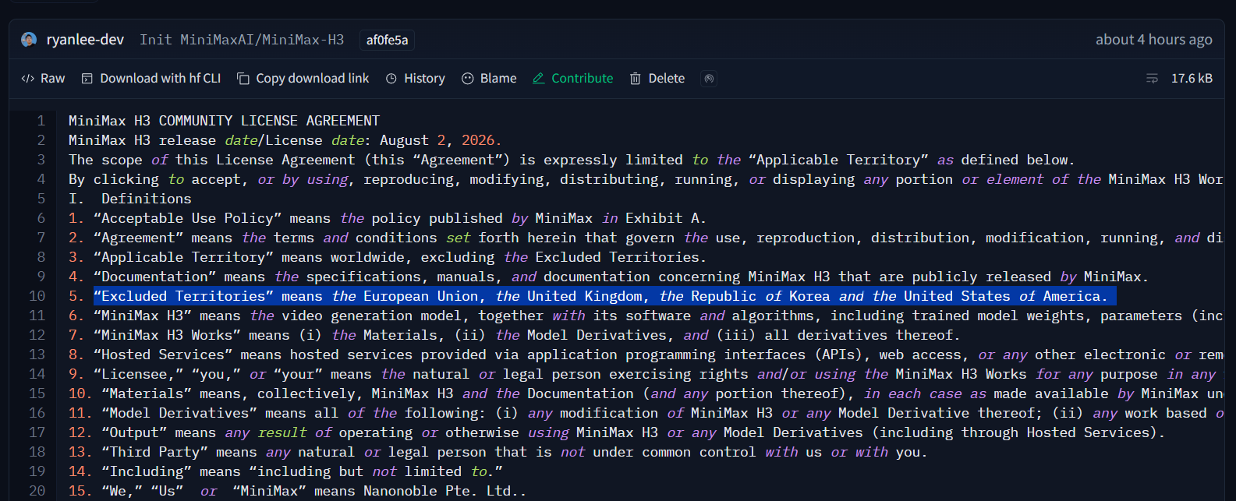
Task: Click 'MiniMax H3 COMMUNITY LICENSE AGREEMENT' heading line
Action: tap(224, 121)
